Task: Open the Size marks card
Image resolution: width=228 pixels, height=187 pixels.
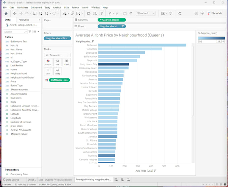Action: click(57, 62)
